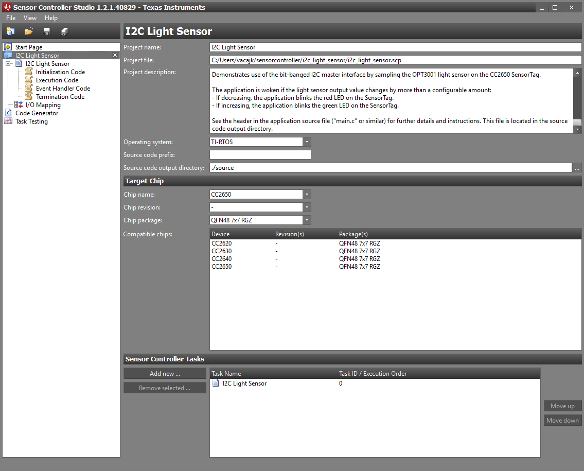
Task: Open the File menu
Action: (11, 18)
